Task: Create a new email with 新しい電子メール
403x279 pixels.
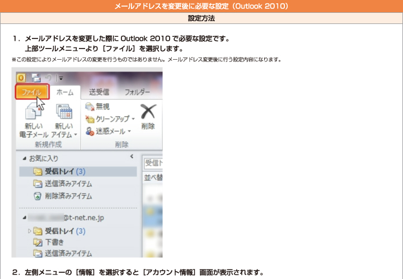Action: click(x=34, y=120)
